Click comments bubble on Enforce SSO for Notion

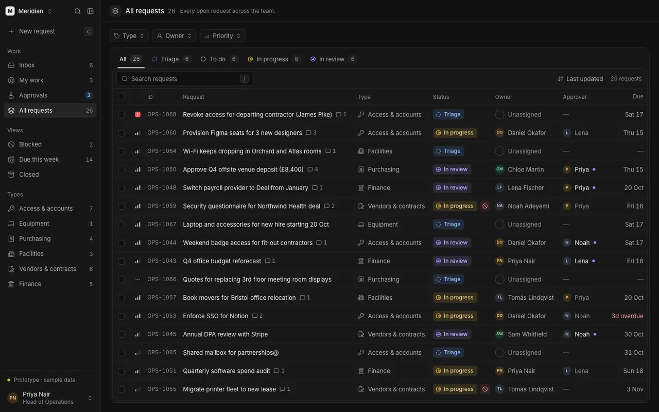(257, 316)
